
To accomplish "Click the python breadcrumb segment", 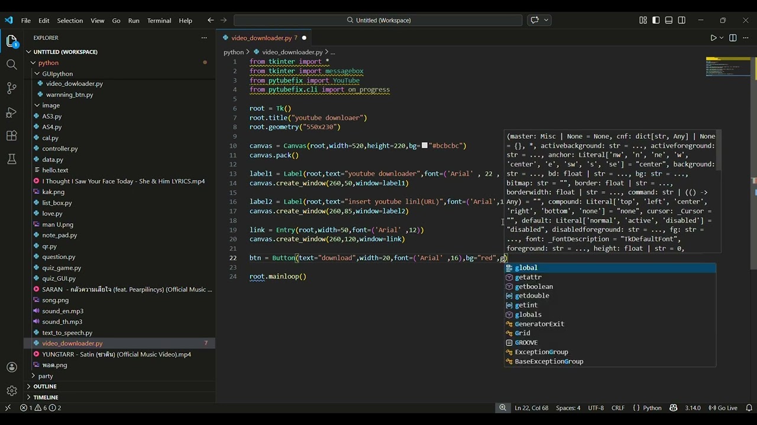I will tap(233, 52).
